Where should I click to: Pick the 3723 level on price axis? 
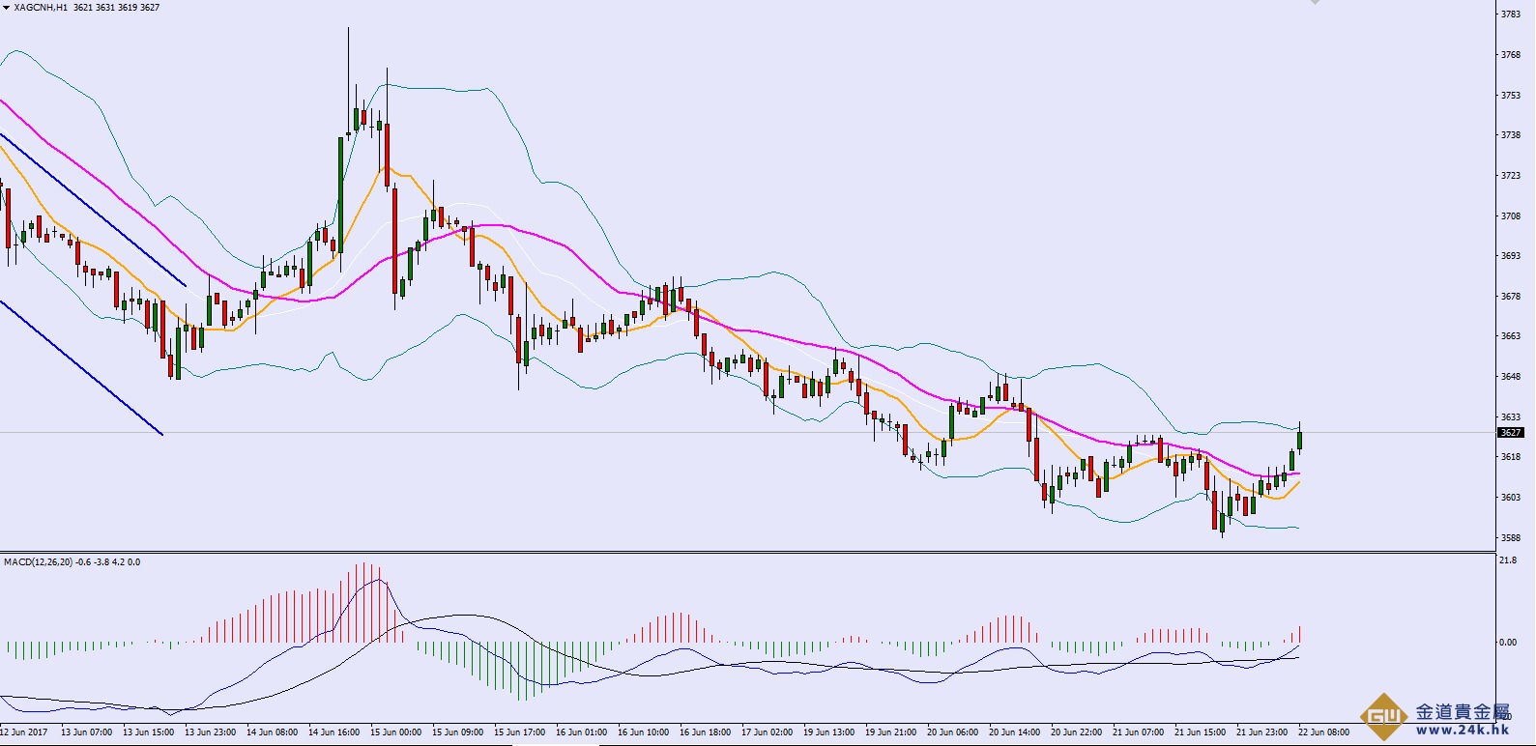click(x=1511, y=176)
